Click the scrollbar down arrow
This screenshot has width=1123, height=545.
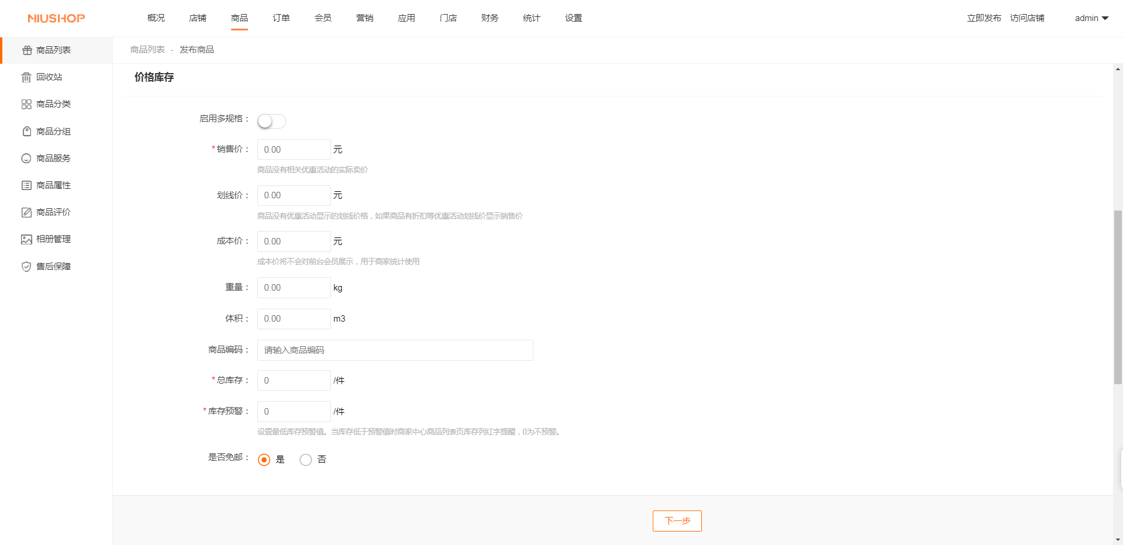(x=1118, y=540)
